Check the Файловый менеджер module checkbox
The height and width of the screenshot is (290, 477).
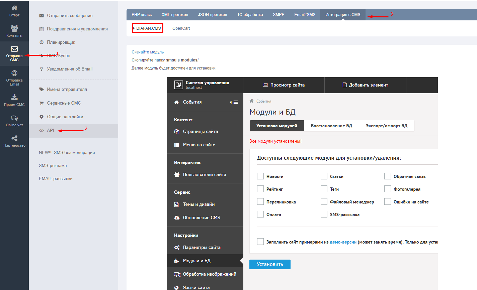[324, 201]
